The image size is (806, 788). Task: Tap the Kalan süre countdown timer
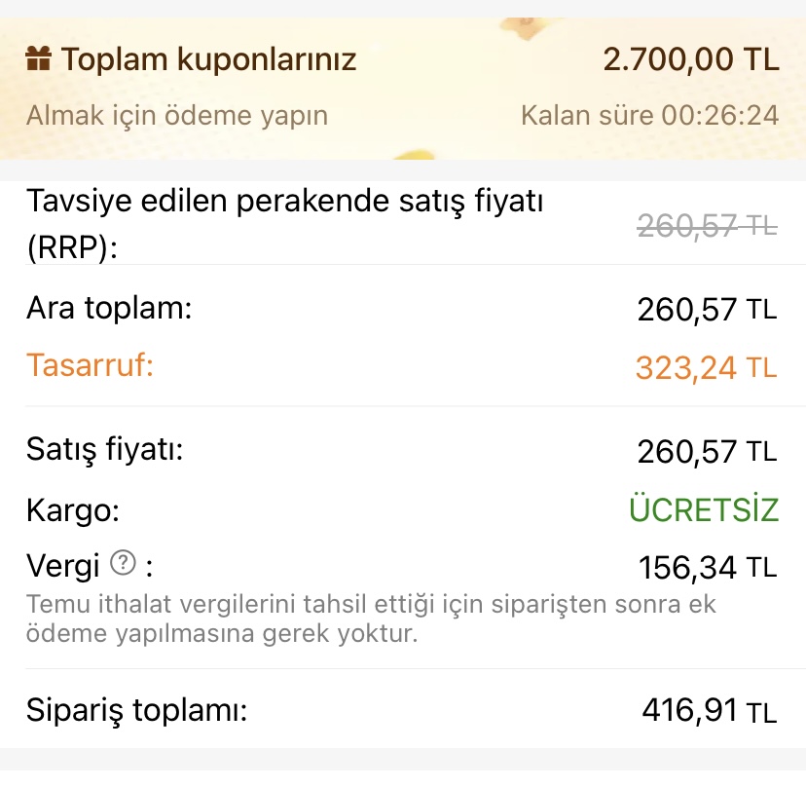click(x=649, y=116)
